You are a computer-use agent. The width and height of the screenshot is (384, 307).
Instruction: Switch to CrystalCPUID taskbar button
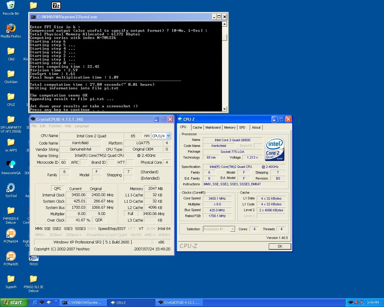(x=179, y=303)
